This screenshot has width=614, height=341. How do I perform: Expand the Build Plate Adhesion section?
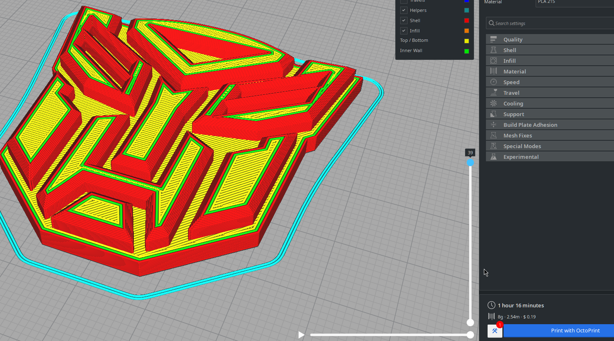click(550, 125)
